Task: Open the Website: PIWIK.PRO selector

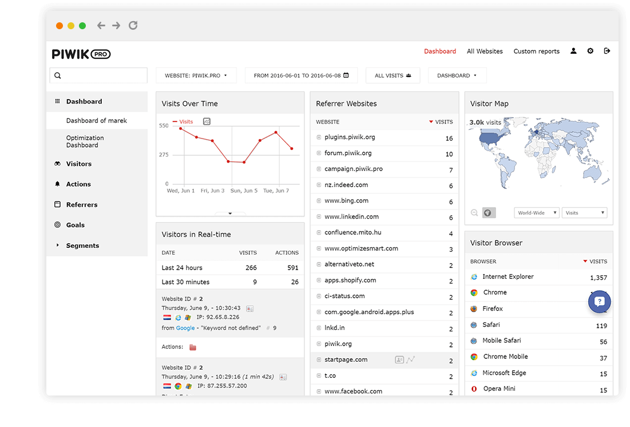Action: coord(196,76)
